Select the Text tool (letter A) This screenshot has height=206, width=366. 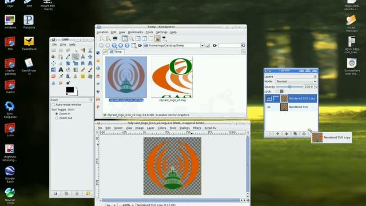(x=61, y=70)
